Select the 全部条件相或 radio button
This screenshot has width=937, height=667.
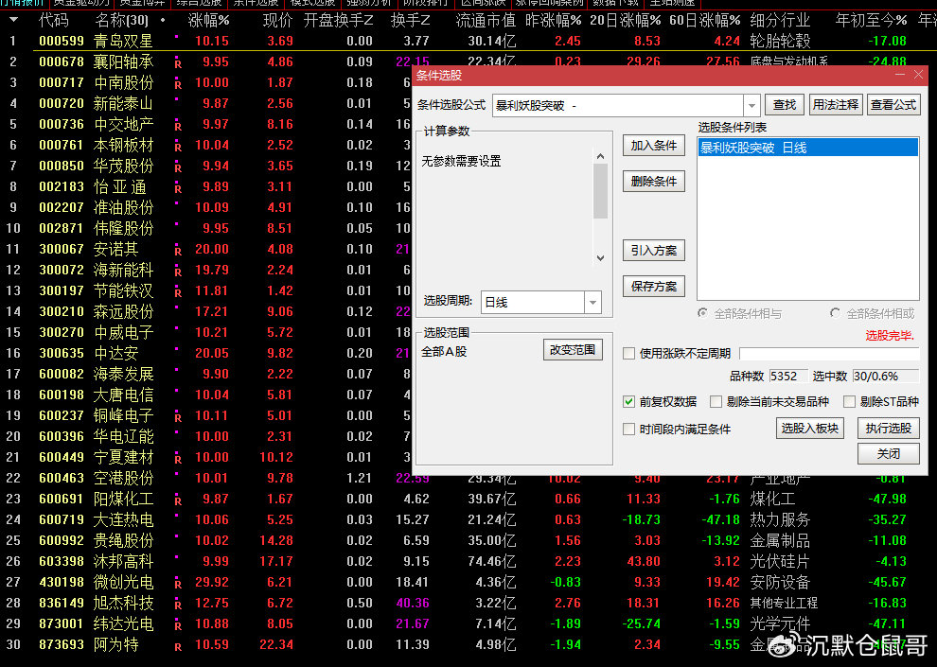click(834, 314)
